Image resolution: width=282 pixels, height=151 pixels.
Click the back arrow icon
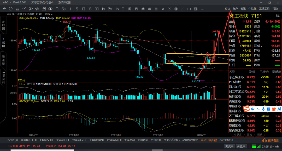[x=4, y=9]
